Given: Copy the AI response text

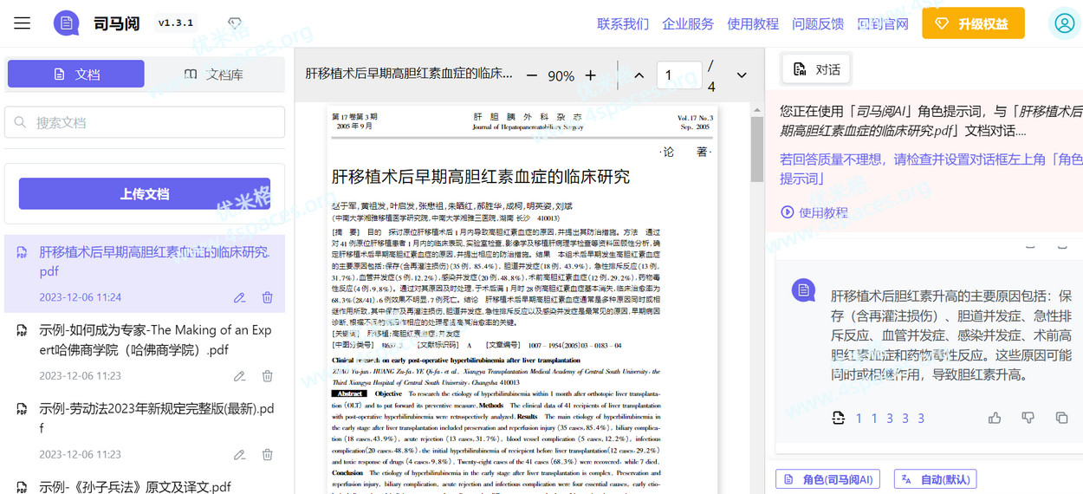Looking at the screenshot, I should (1061, 418).
